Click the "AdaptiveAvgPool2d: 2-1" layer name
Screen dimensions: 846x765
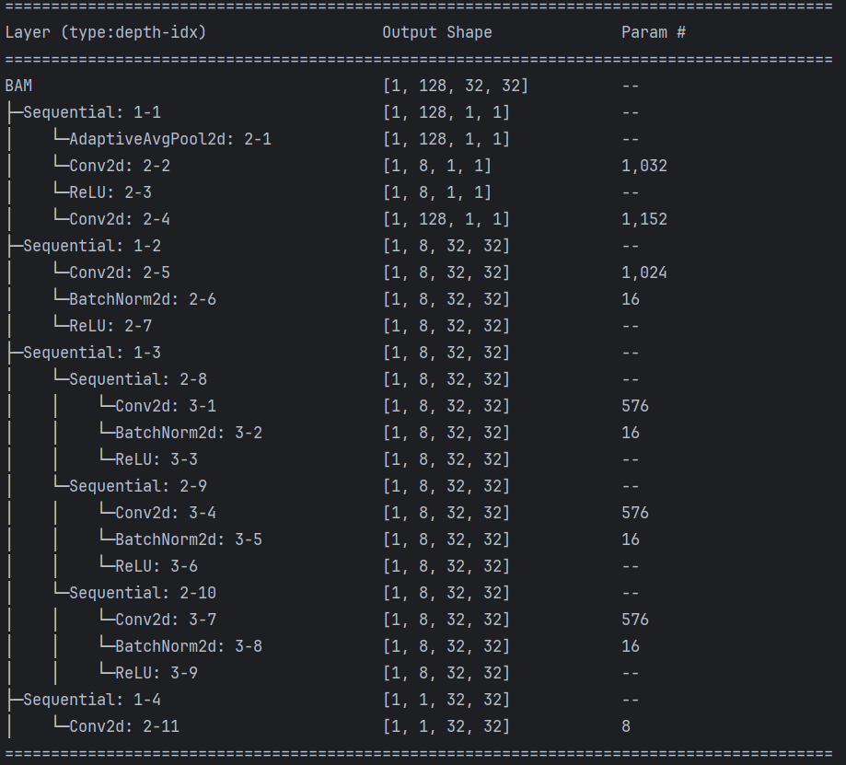[170, 139]
